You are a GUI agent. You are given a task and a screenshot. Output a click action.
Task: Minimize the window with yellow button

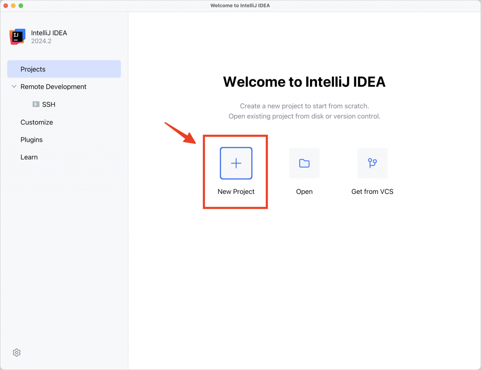13,6
